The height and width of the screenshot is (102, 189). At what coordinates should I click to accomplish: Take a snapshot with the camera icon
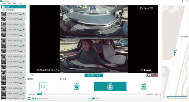point(149,75)
